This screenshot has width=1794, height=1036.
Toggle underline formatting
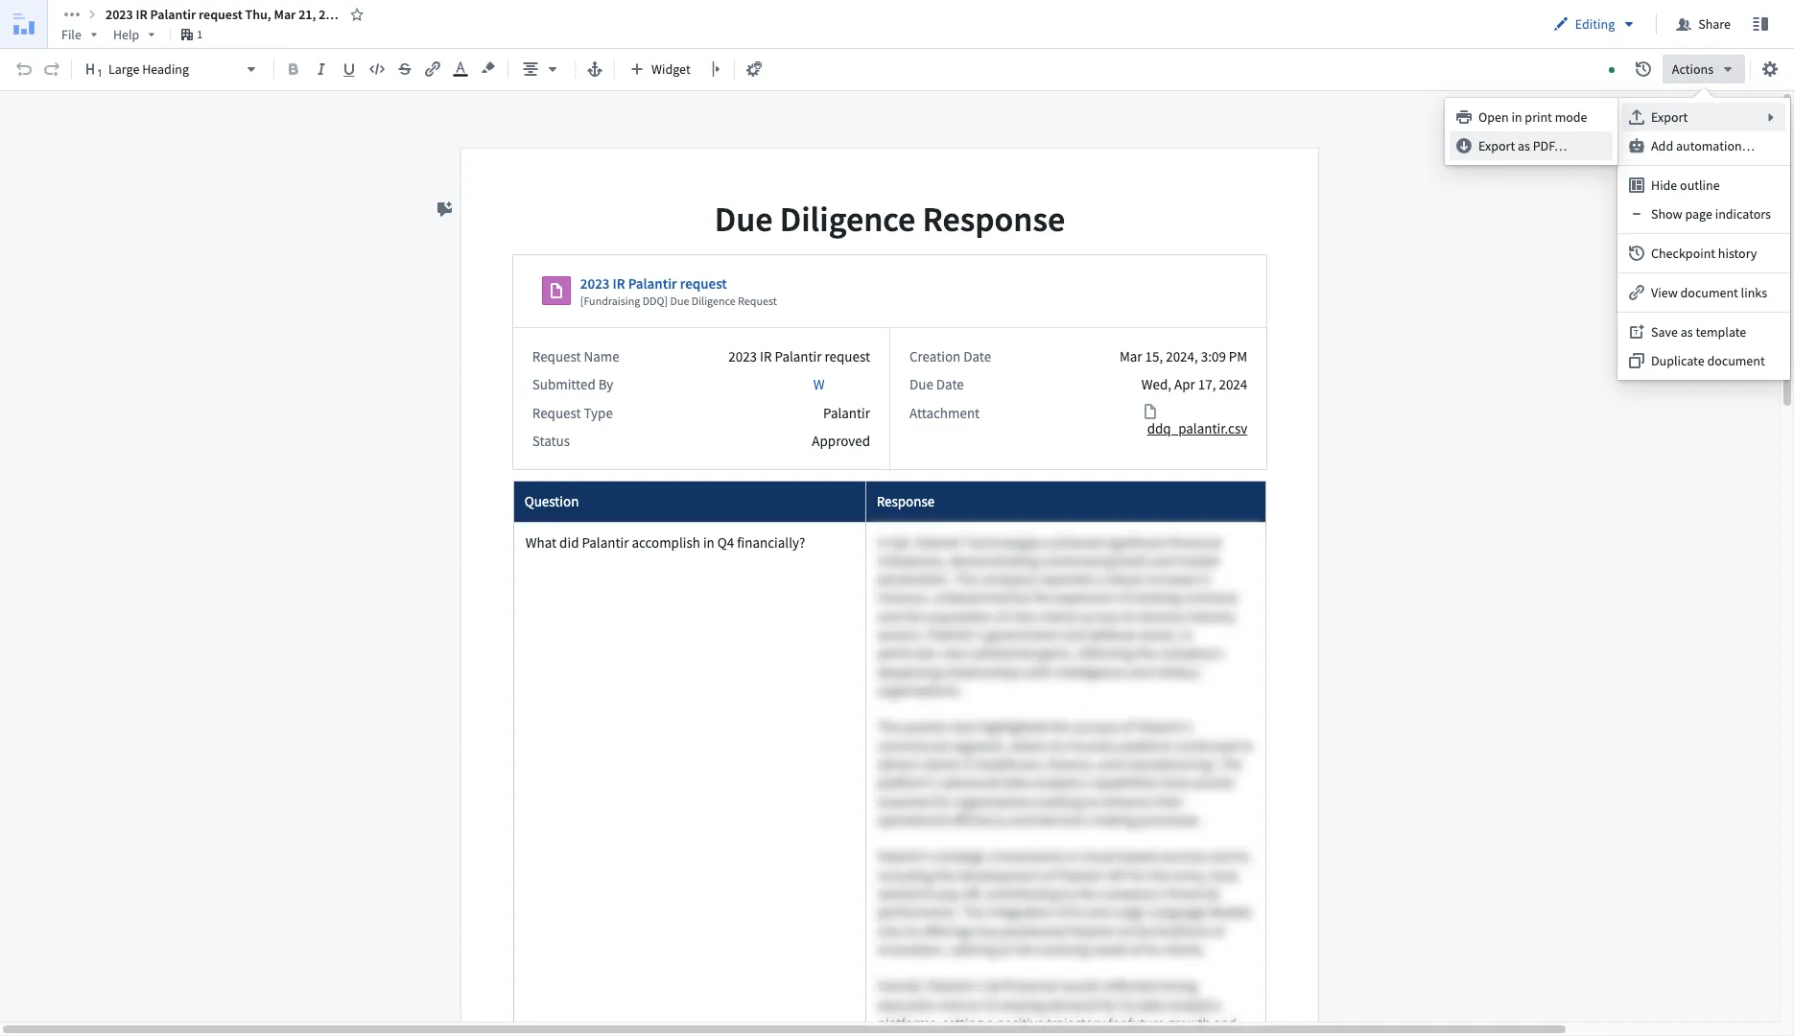coord(348,69)
